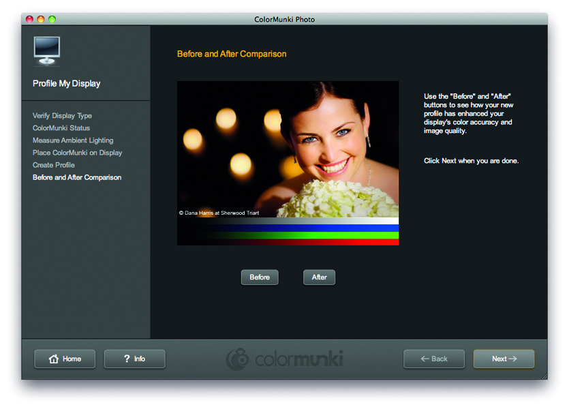Go to the Home screen
Viewport: 569px width, 409px height.
coord(65,359)
